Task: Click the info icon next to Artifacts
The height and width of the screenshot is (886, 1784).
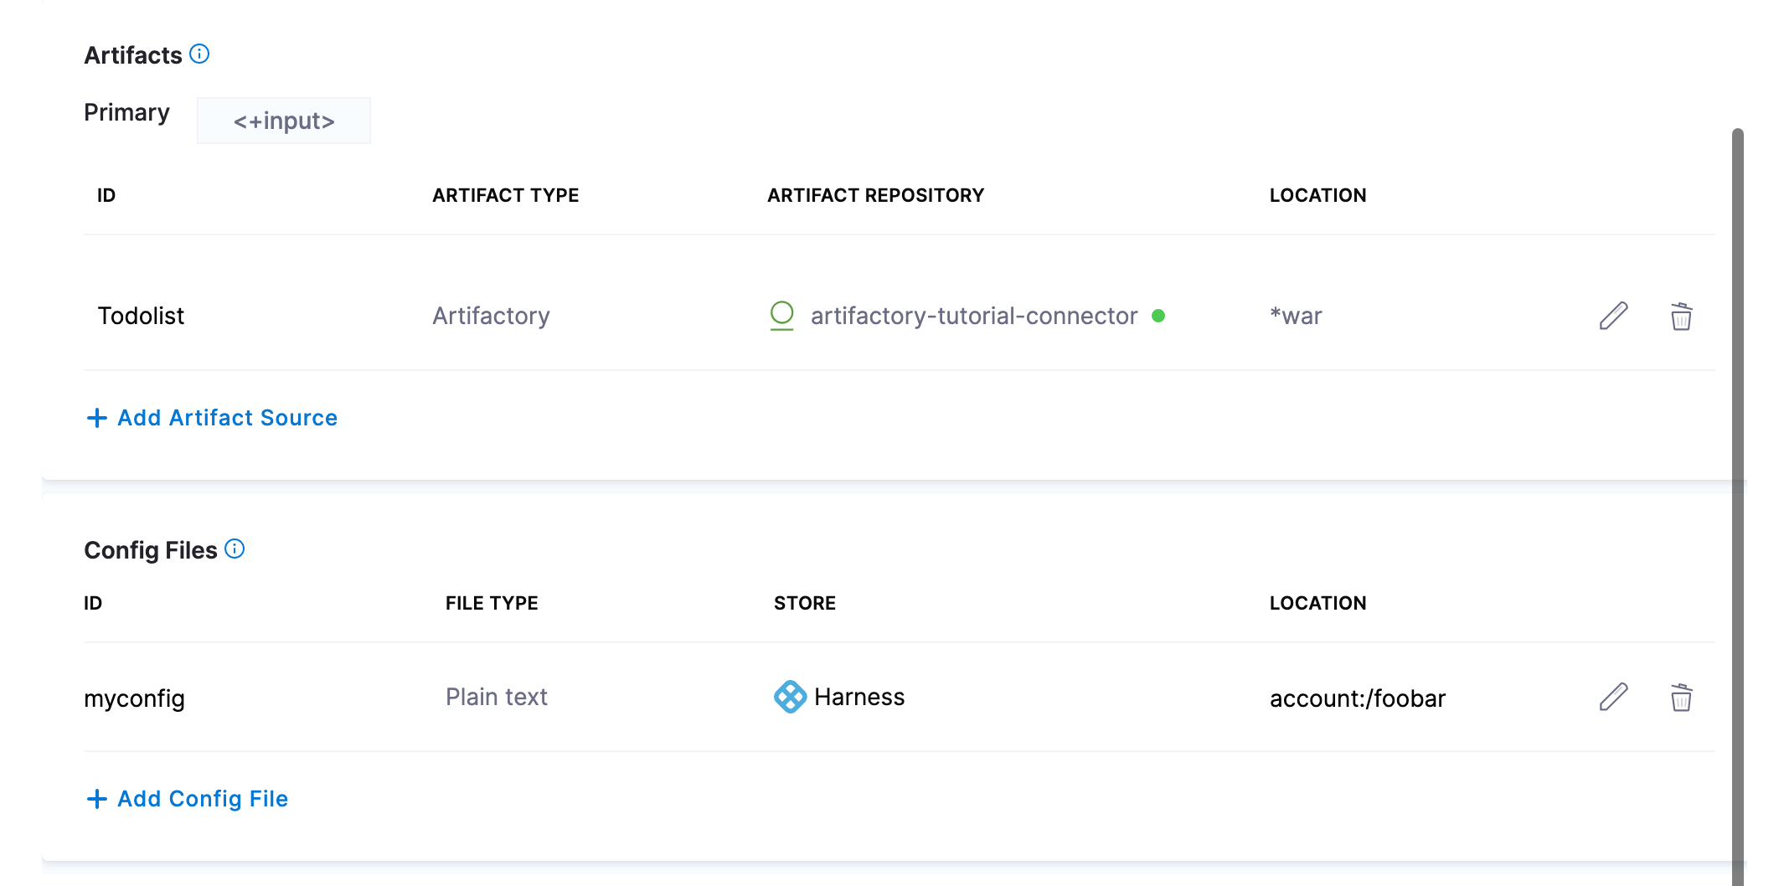Action: [x=199, y=54]
